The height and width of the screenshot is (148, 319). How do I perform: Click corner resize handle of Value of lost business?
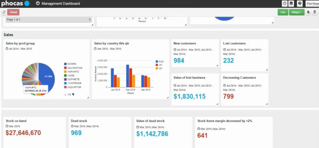[217, 104]
